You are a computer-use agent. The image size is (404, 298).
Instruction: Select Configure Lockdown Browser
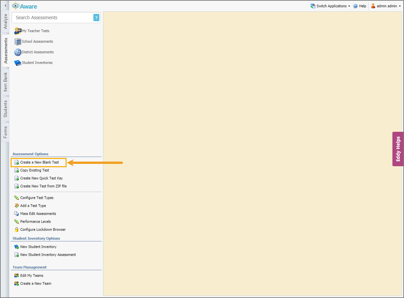[43, 229]
